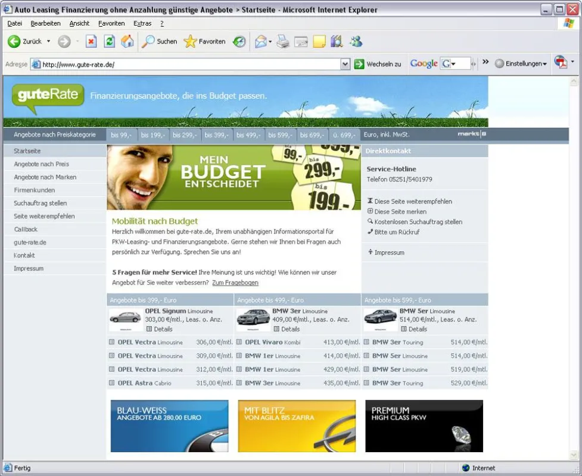
Task: Print page with printer icon
Action: (x=283, y=41)
